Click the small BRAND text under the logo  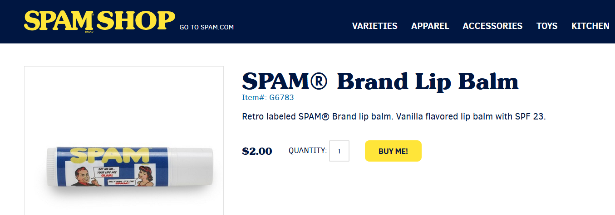pos(89,32)
